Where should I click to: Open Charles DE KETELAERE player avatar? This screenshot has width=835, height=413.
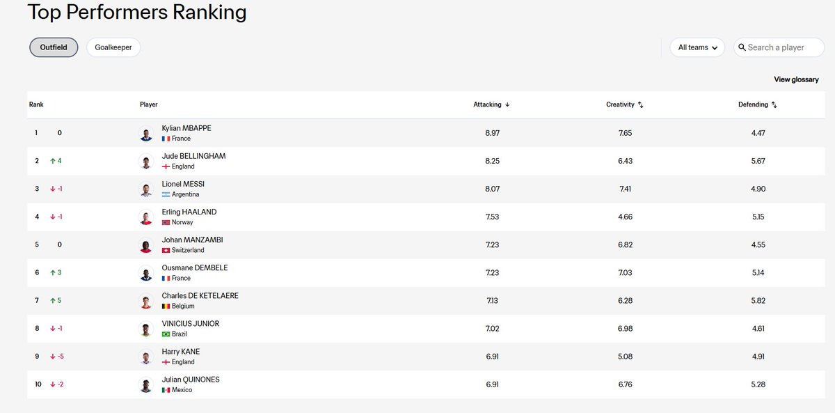tap(146, 301)
